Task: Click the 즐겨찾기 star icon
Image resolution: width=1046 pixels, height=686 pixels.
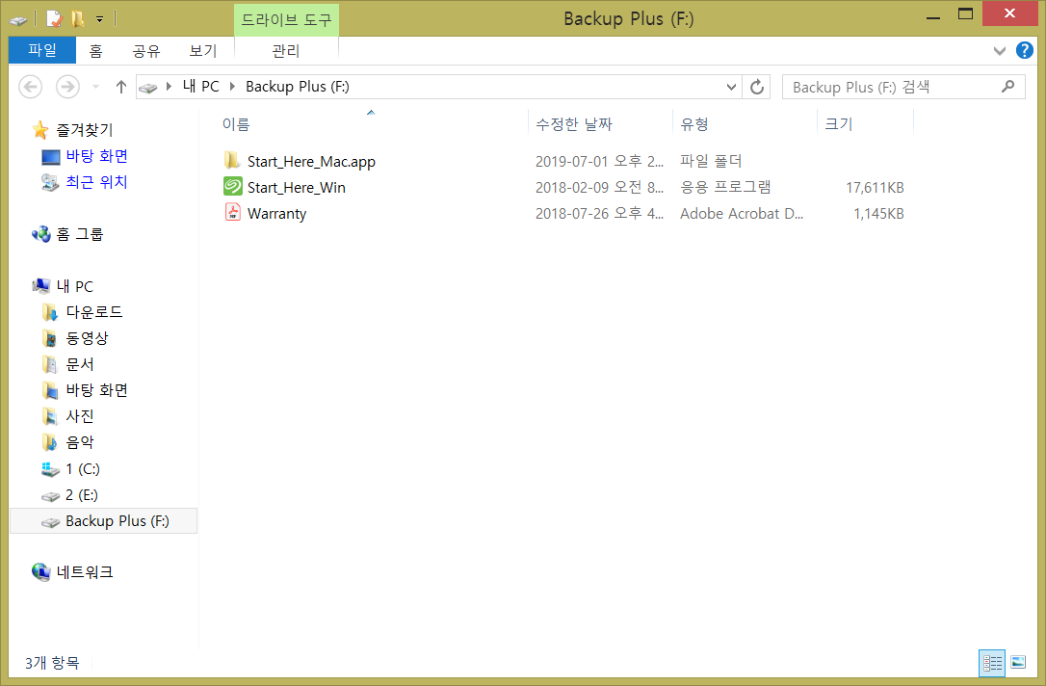Action: 40,129
